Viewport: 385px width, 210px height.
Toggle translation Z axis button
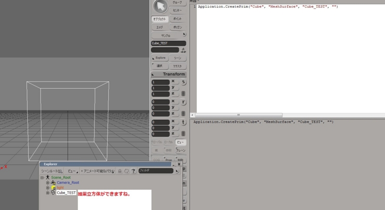(174, 134)
